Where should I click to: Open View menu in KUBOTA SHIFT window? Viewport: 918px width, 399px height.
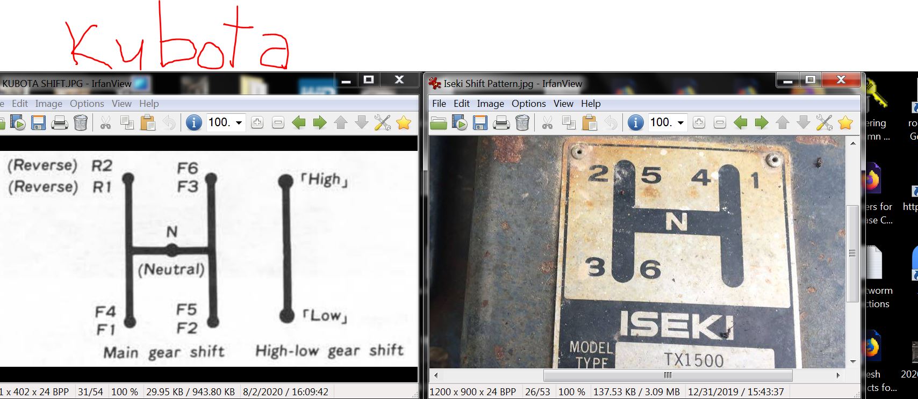[x=121, y=104]
